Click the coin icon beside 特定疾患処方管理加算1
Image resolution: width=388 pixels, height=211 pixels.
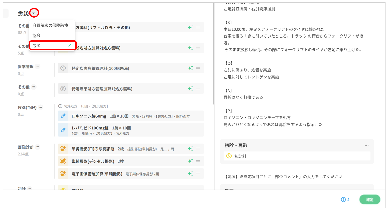click(x=63, y=89)
